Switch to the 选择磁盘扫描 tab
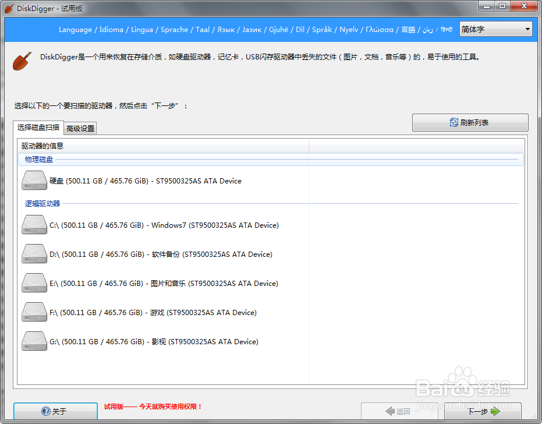Viewport: 542px width, 424px height. pyautogui.click(x=38, y=128)
